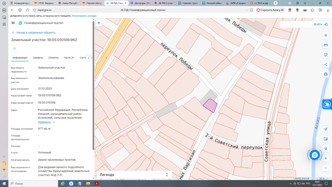
Task: Open the Windows Start menu
Action: 4,184
